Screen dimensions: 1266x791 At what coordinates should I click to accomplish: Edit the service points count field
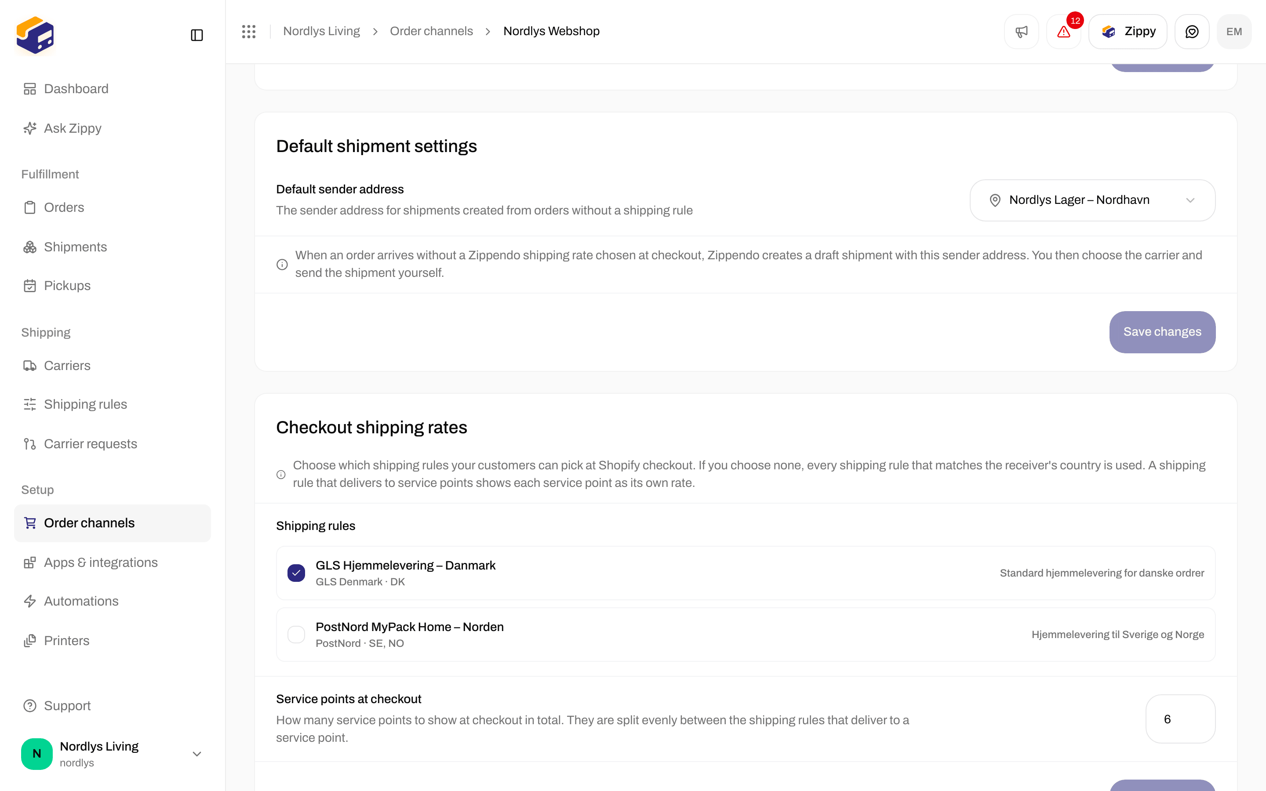[x=1180, y=719]
